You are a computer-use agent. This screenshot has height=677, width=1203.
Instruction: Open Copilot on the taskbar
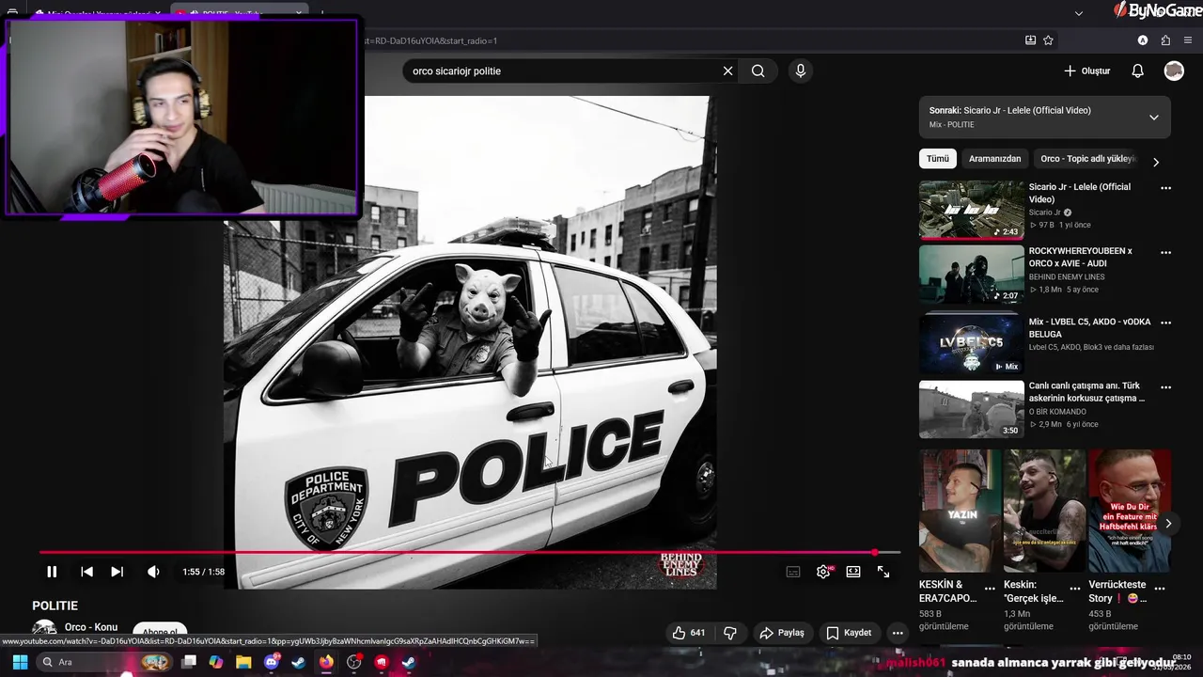tap(216, 662)
